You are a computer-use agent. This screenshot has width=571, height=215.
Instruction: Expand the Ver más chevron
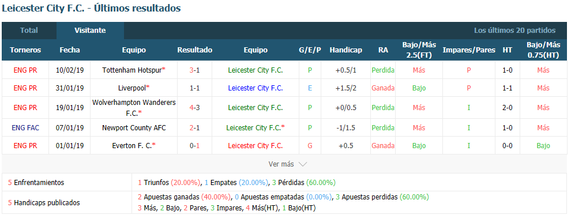[x=303, y=164]
